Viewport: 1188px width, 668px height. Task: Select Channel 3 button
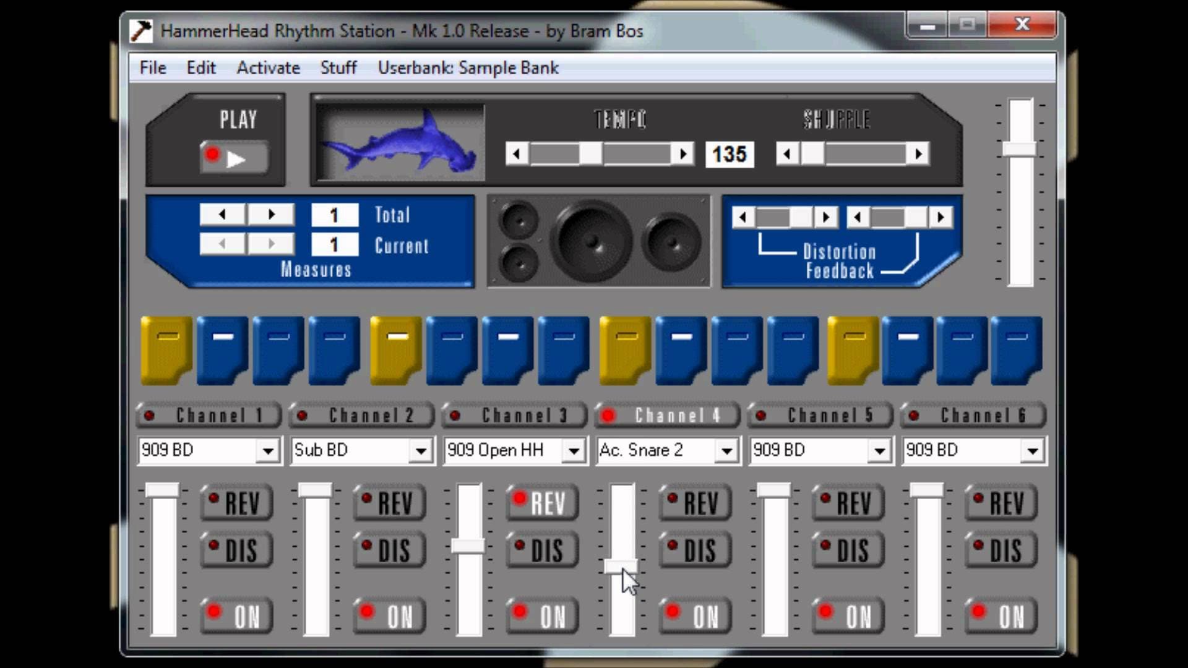[x=514, y=415]
